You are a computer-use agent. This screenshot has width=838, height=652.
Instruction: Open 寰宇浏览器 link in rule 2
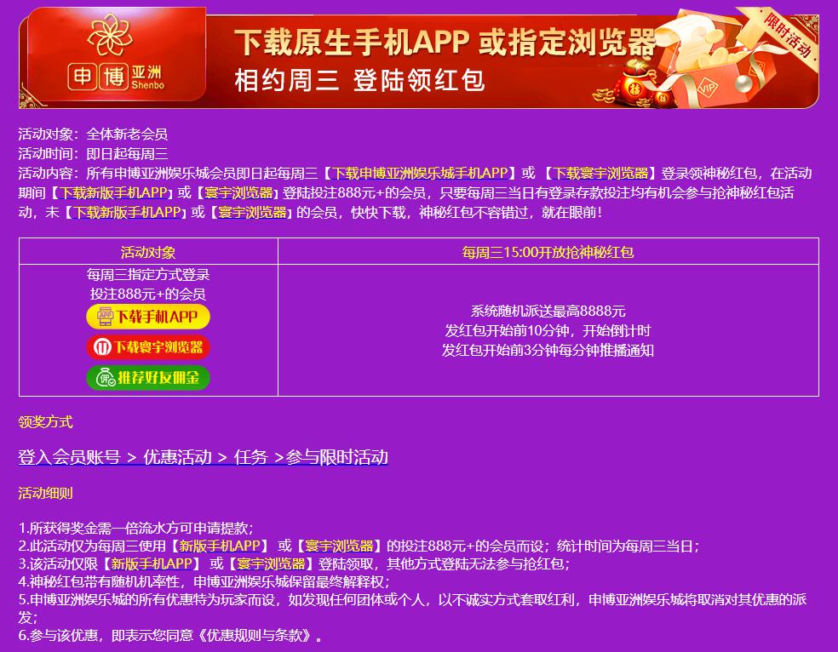click(x=339, y=546)
